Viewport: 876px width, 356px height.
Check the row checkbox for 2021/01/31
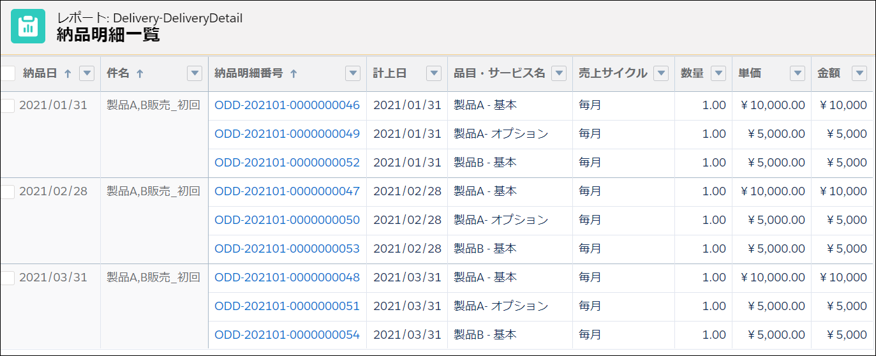(x=7, y=106)
